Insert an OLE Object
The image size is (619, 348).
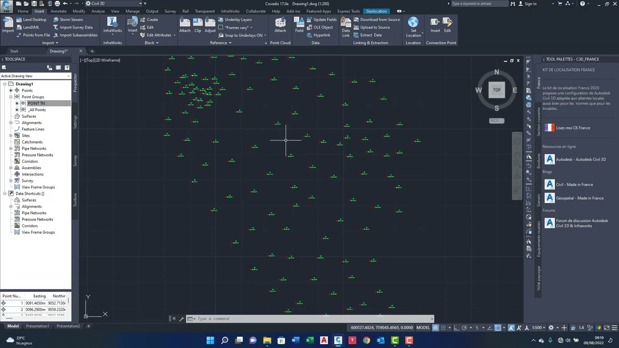[x=320, y=28]
